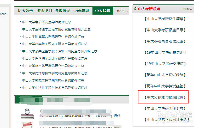Select the 中大导师 tab
The height and width of the screenshot is (128, 204).
(103, 11)
